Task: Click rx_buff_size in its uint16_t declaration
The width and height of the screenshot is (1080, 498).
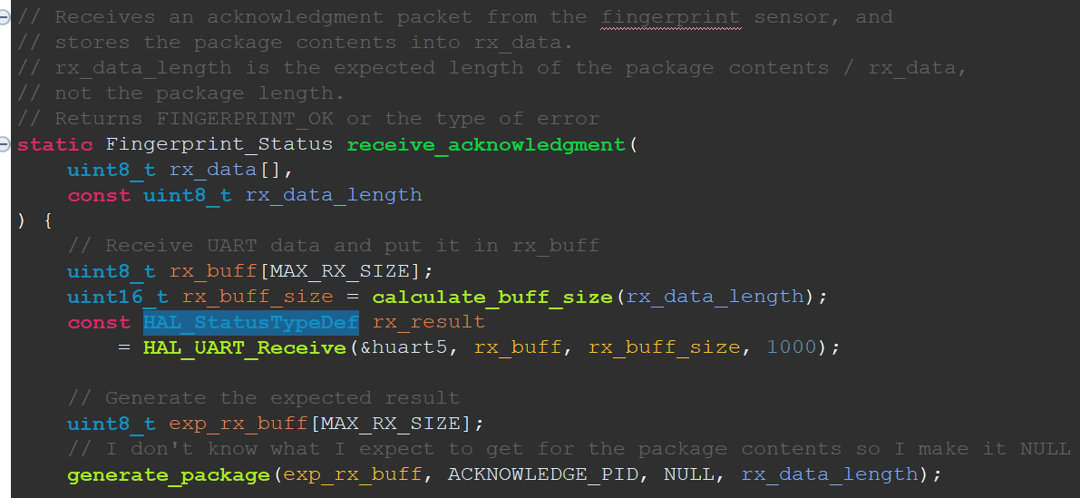Action: tap(258, 297)
